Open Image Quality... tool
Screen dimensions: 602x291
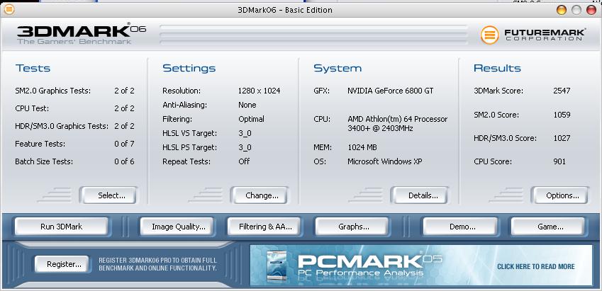point(178,227)
